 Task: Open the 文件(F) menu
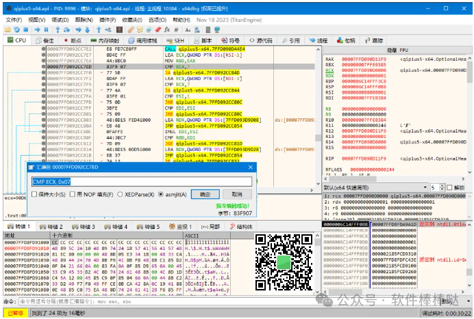pos(14,20)
